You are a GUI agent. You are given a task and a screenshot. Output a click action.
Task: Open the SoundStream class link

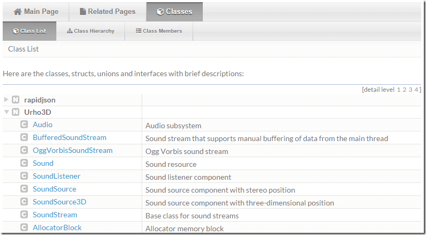tap(55, 215)
